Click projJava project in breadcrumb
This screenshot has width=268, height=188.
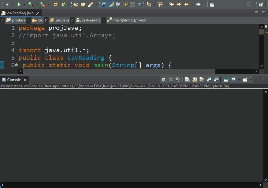pos(16,20)
